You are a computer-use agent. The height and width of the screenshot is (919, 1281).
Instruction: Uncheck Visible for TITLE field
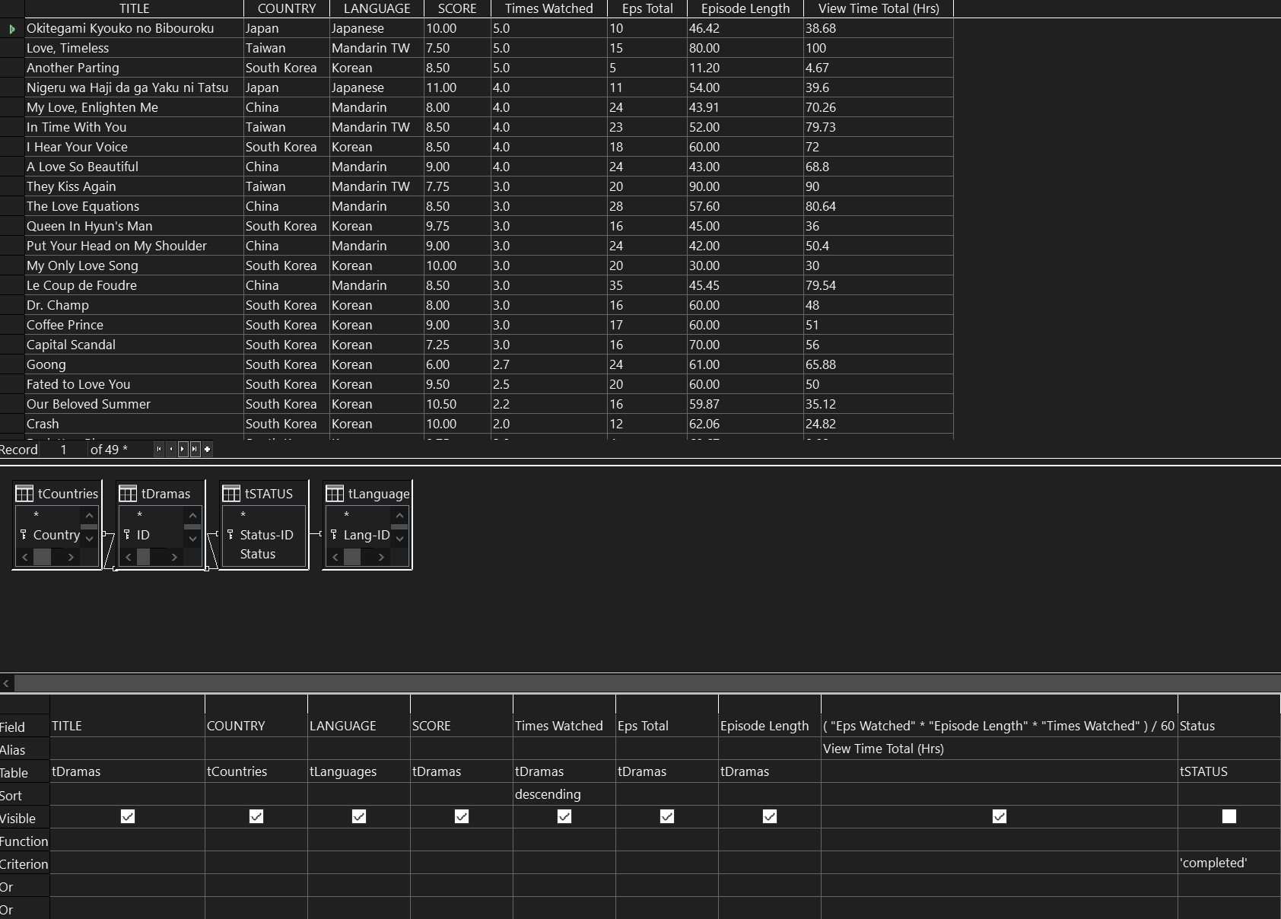[x=128, y=816]
